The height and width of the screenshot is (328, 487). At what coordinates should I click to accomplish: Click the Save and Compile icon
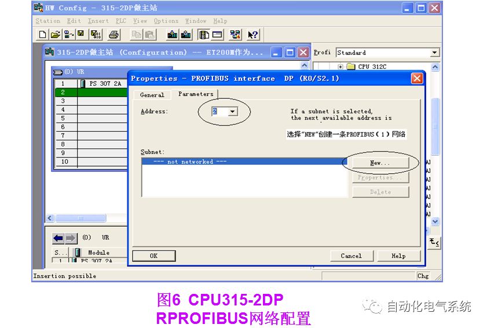pos(96,35)
